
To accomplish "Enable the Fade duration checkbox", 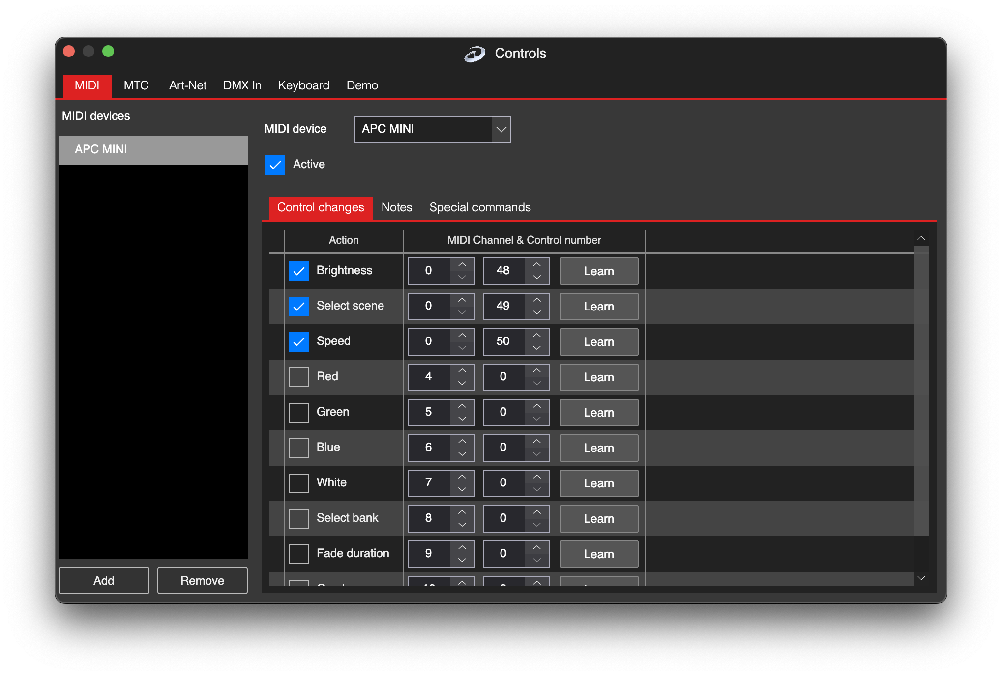I will [299, 554].
